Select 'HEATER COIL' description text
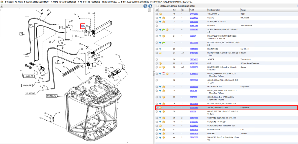Screen dimensions: 298x144 (213, 49)
